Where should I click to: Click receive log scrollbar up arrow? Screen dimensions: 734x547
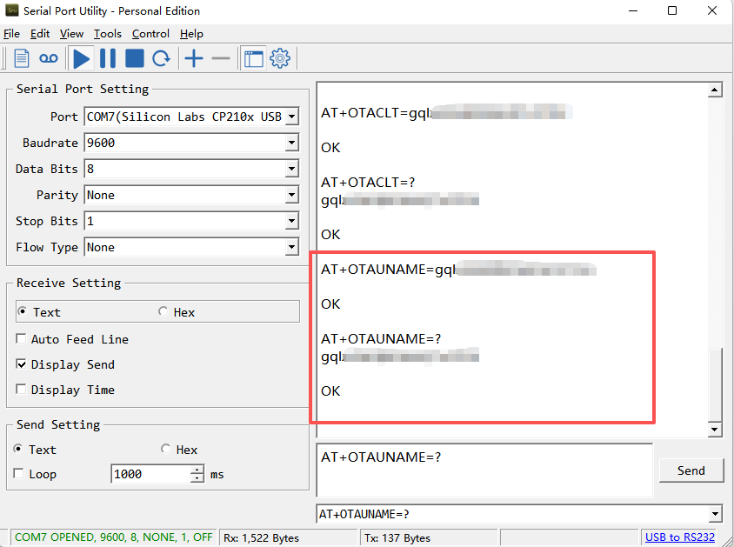[x=715, y=90]
